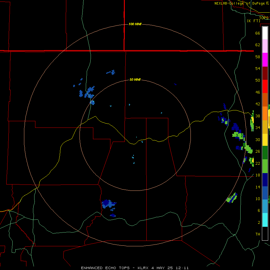Click the white swatch on the tops scale
Screen dimensions: 270x270
tap(265, 33)
